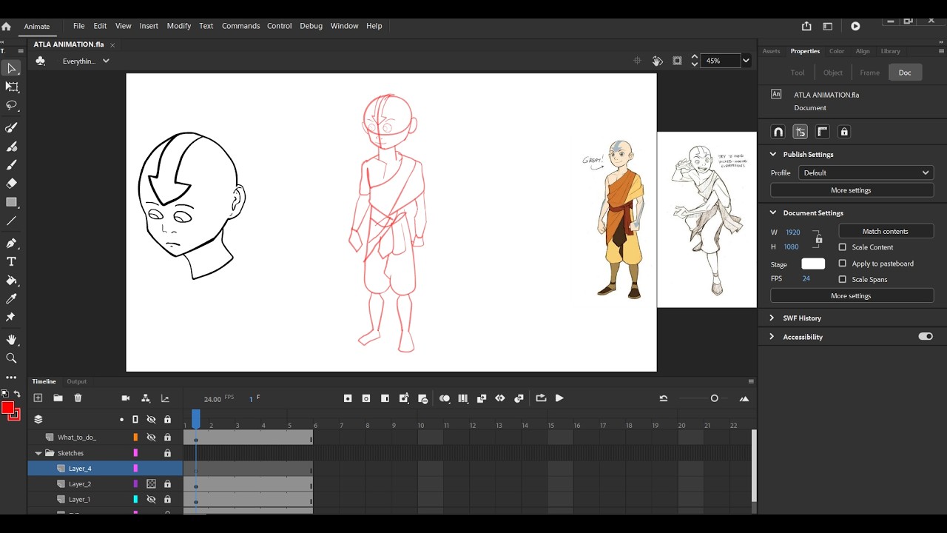
Task: Click the test movie play button
Action: tap(855, 26)
